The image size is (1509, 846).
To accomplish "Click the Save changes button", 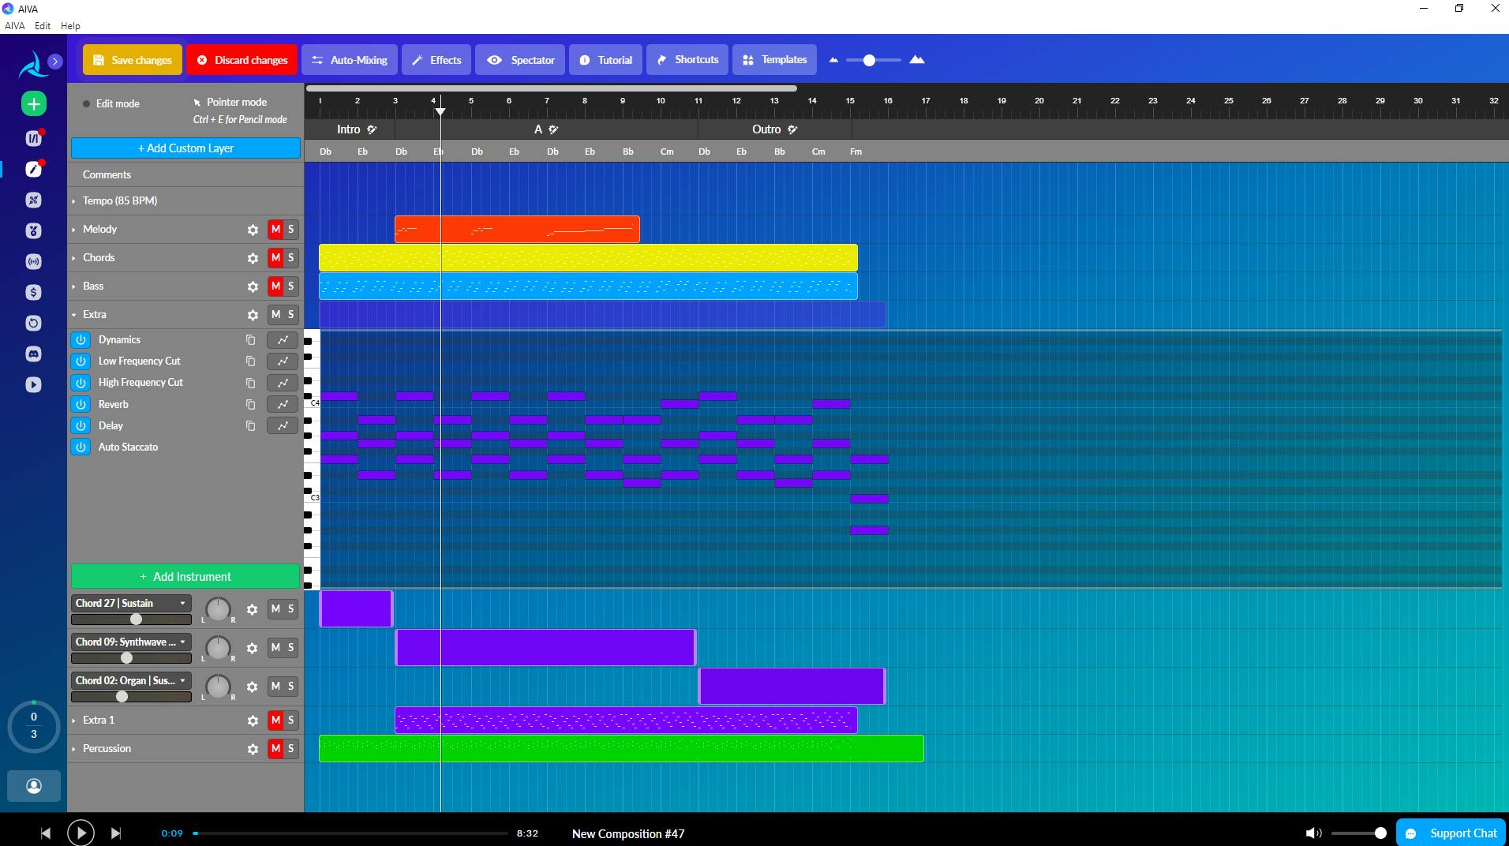I will [x=133, y=60].
